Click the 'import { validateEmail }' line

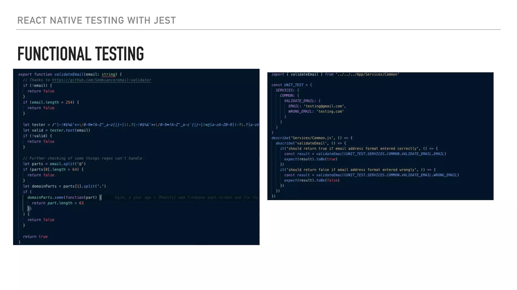pyautogui.click(x=335, y=75)
